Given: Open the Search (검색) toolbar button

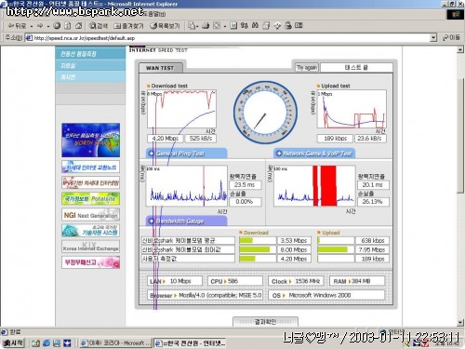Looking at the screenshot, I should pos(99,26).
